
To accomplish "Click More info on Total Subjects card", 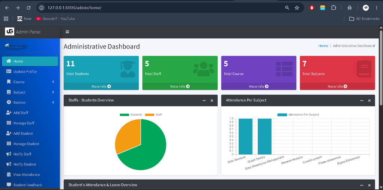I will coord(337,86).
